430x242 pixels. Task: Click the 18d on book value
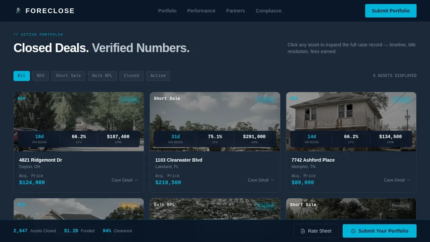(x=39, y=136)
